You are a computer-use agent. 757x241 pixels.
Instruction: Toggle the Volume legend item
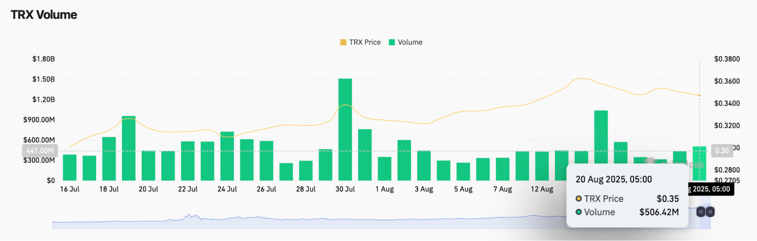[x=406, y=42]
